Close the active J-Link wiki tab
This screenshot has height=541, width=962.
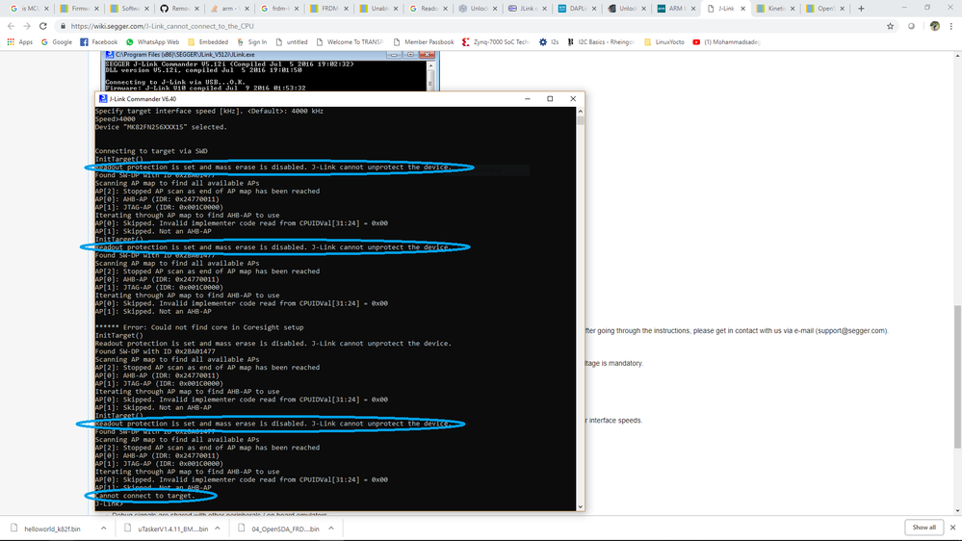tap(743, 9)
